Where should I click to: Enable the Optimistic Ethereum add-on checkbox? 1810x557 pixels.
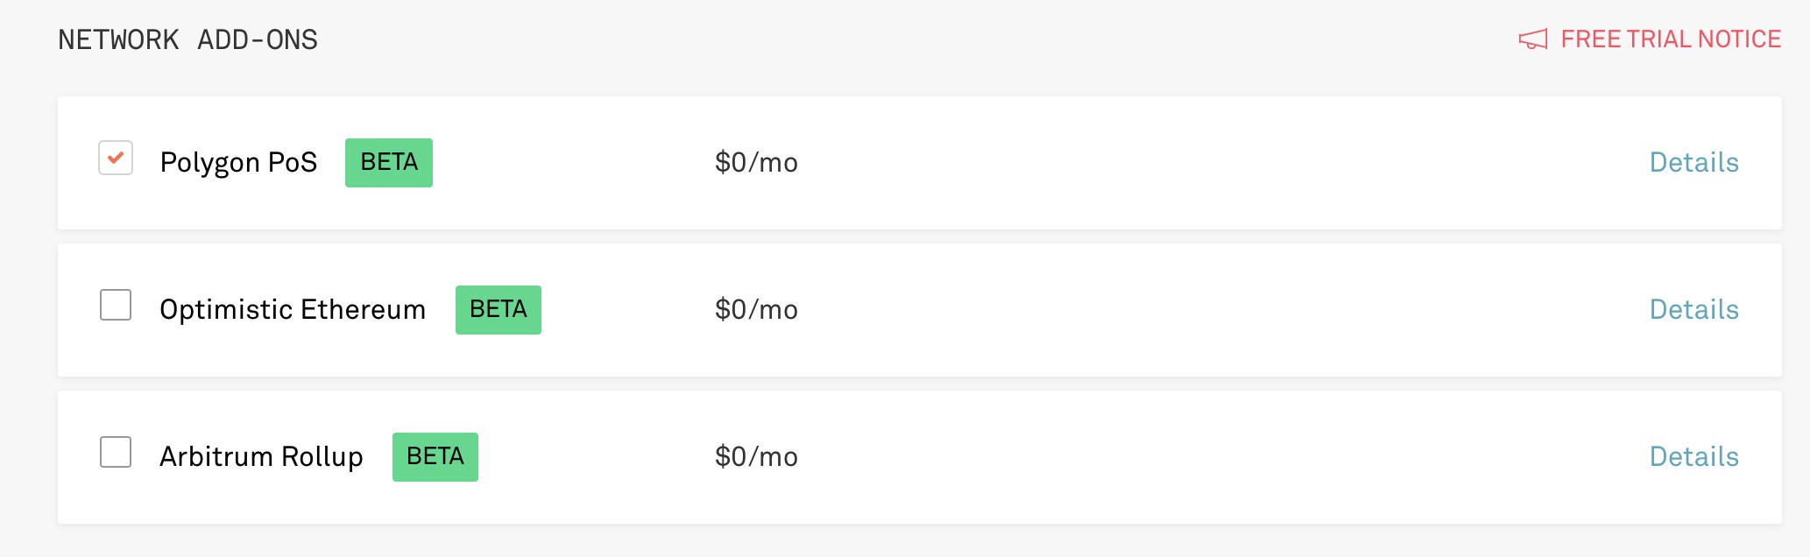tap(116, 306)
